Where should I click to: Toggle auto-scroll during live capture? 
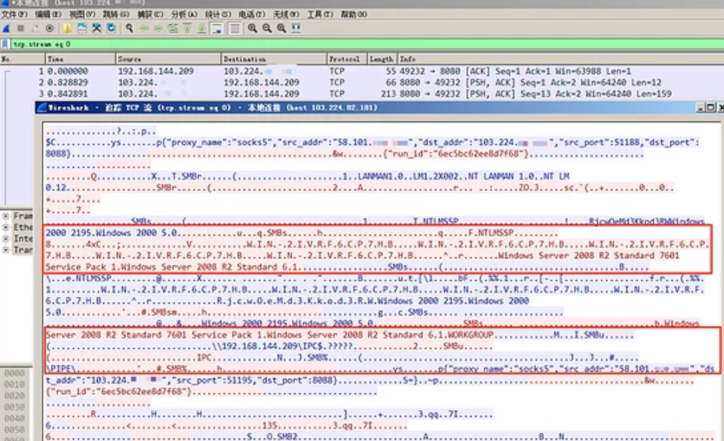click(x=216, y=29)
